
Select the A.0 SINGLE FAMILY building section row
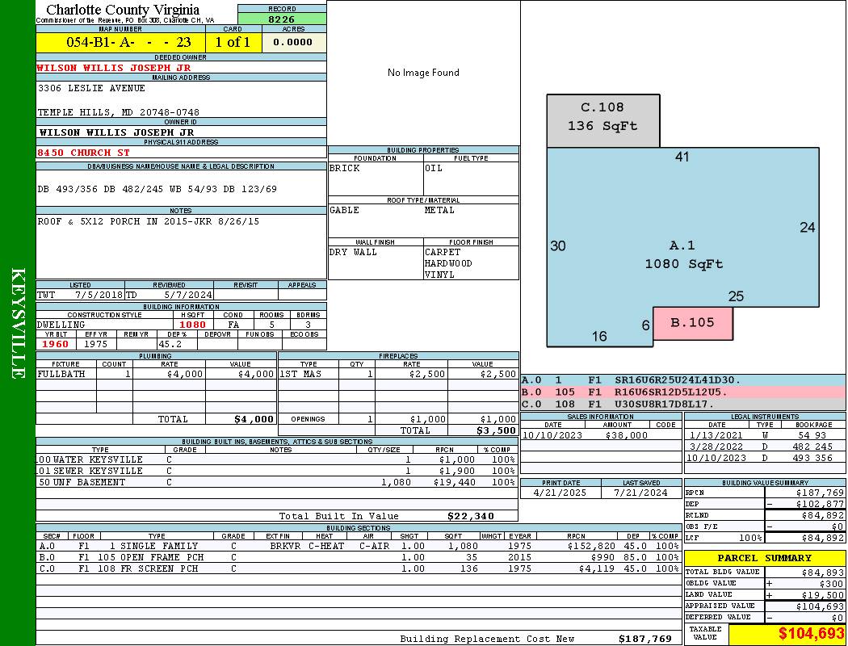coord(358,546)
